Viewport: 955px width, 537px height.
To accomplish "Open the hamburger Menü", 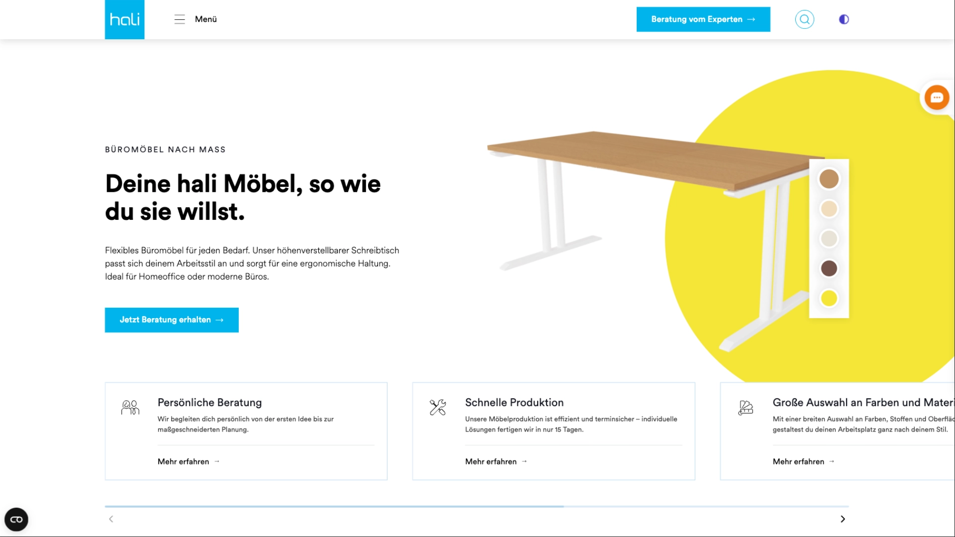I will point(195,19).
